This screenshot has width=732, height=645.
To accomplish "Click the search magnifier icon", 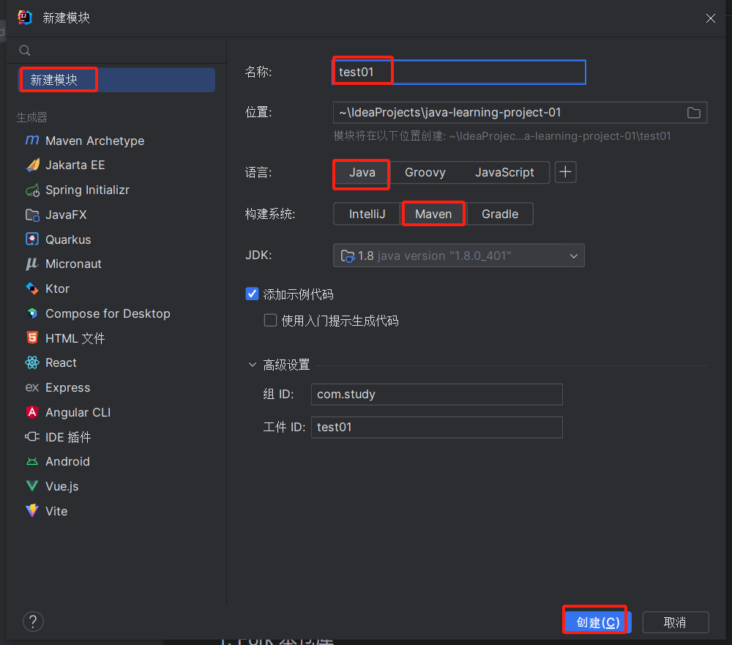I will 25,51.
